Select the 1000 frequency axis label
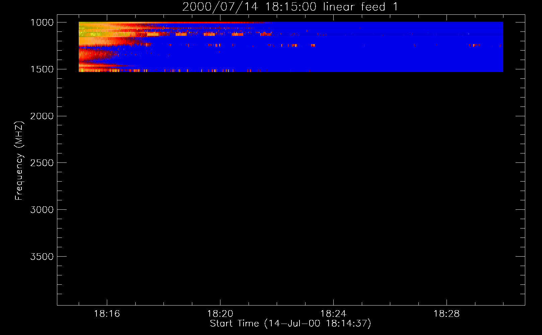The image size is (542, 335). click(42, 22)
